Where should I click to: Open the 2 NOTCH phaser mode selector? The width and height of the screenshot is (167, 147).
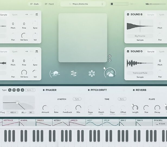coord(62,99)
